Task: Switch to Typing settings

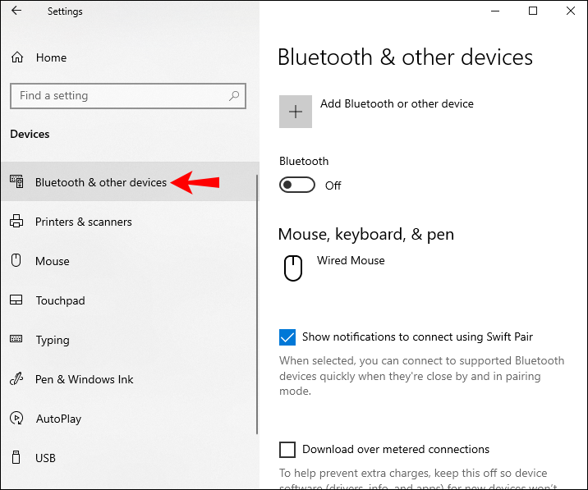Action: (53, 340)
